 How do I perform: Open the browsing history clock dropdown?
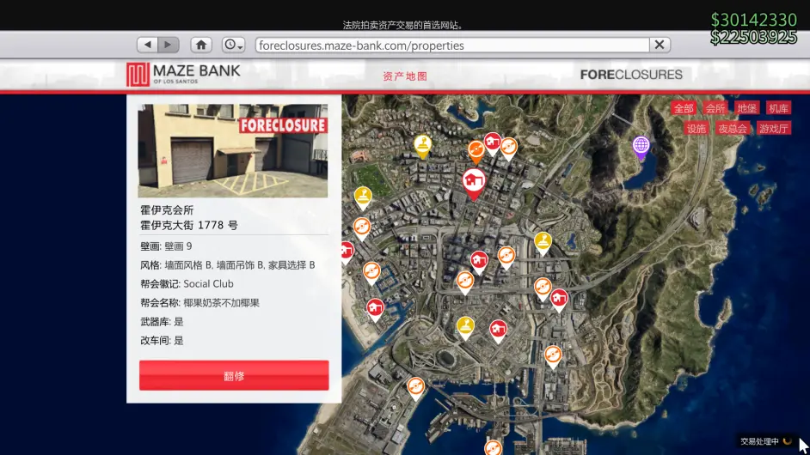[x=233, y=45]
